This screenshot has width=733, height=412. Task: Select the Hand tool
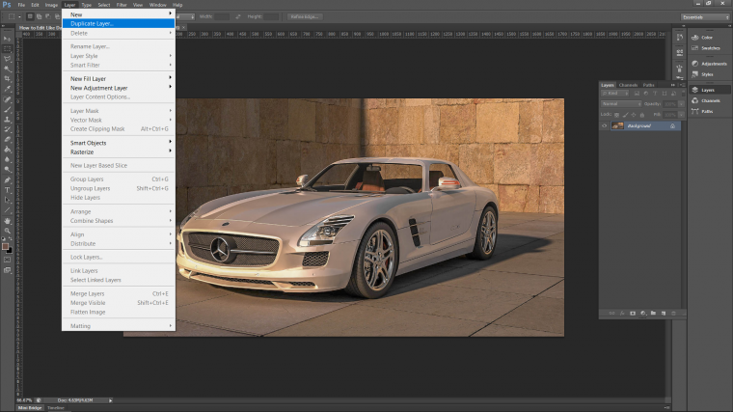7,221
